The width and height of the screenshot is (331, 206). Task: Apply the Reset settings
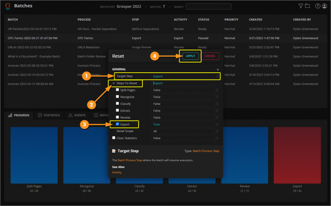[190, 56]
